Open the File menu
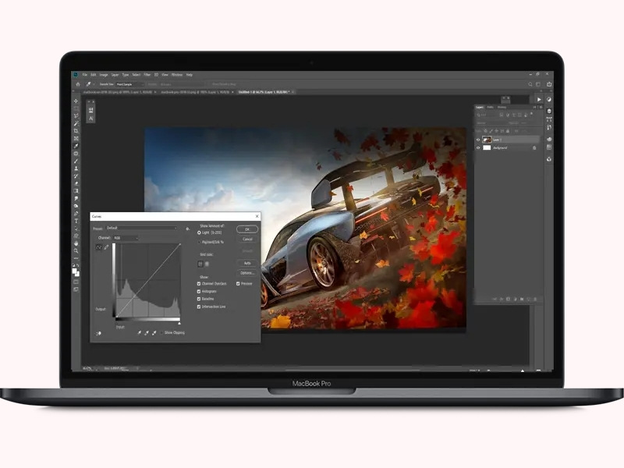The image size is (624, 468). [x=85, y=75]
